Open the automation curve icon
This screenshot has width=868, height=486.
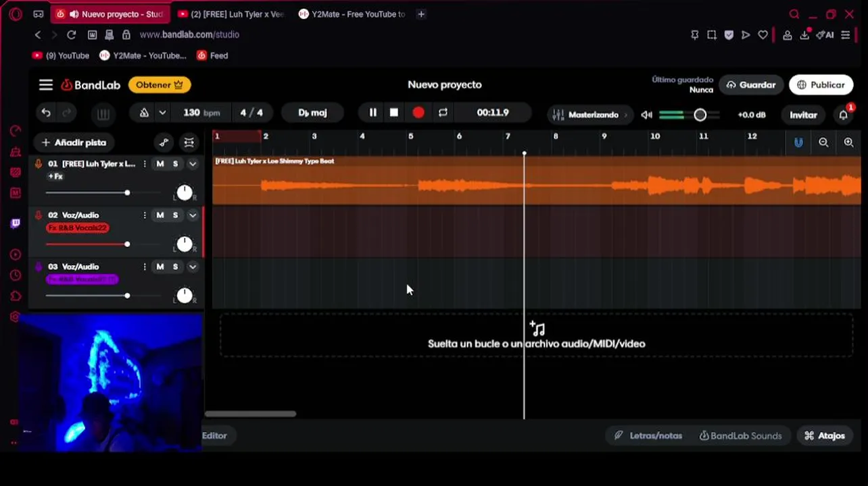(x=164, y=142)
